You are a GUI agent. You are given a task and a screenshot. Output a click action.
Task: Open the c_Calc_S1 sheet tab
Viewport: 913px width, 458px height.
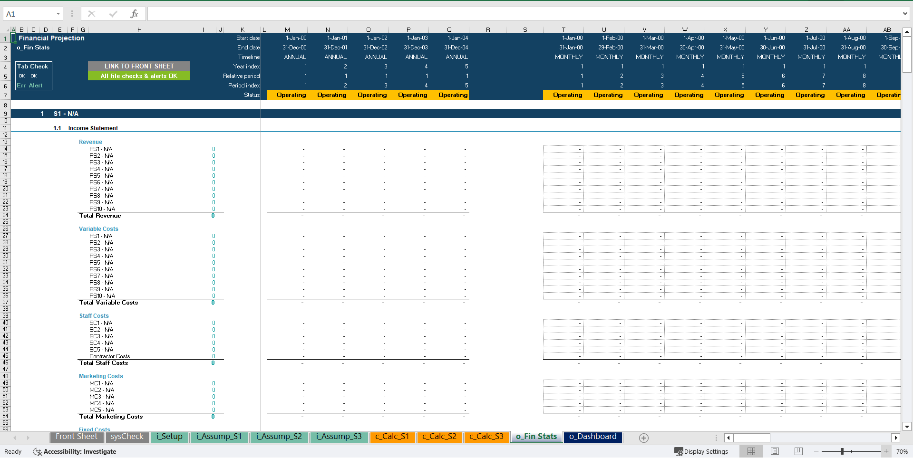point(392,437)
